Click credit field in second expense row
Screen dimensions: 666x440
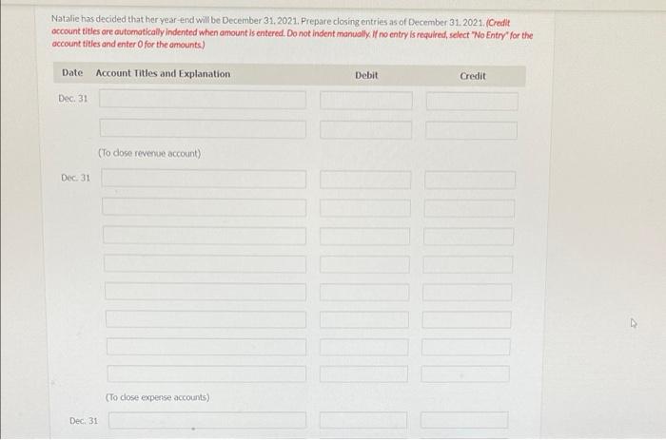pyautogui.click(x=469, y=208)
